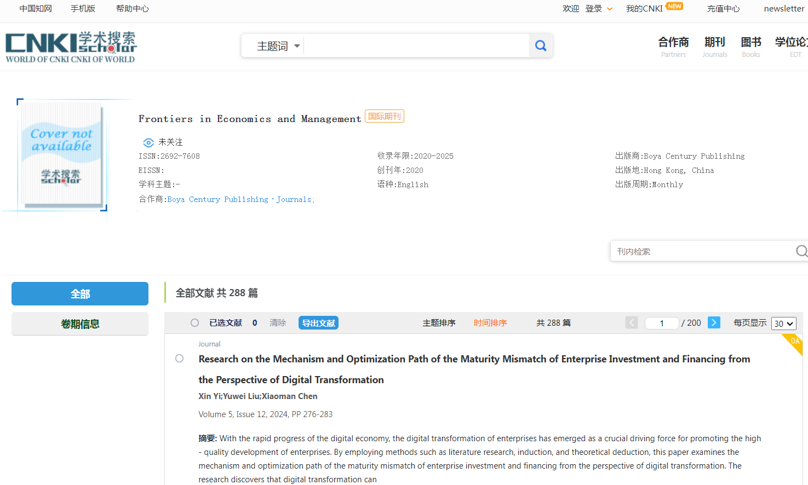Open the 中国知网 link
Viewport: 808px width, 485px height.
36,9
